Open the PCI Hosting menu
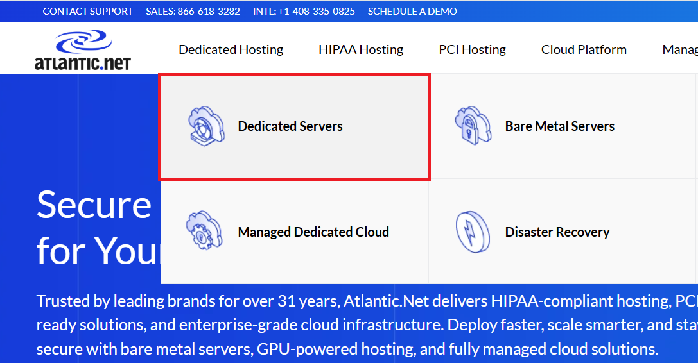The image size is (698, 363). 473,49
